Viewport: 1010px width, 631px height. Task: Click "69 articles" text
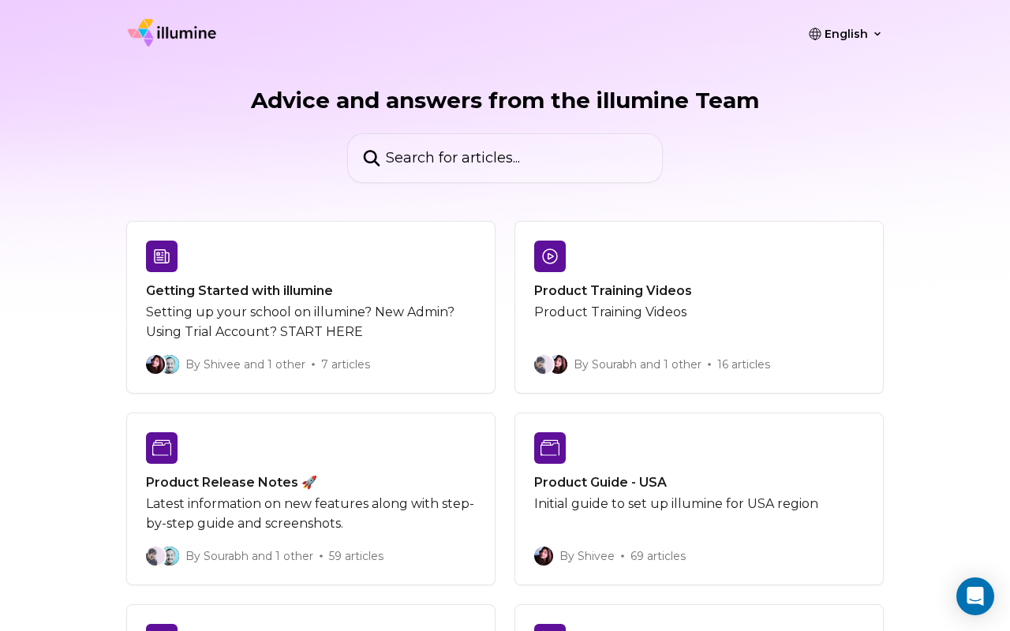coord(658,556)
